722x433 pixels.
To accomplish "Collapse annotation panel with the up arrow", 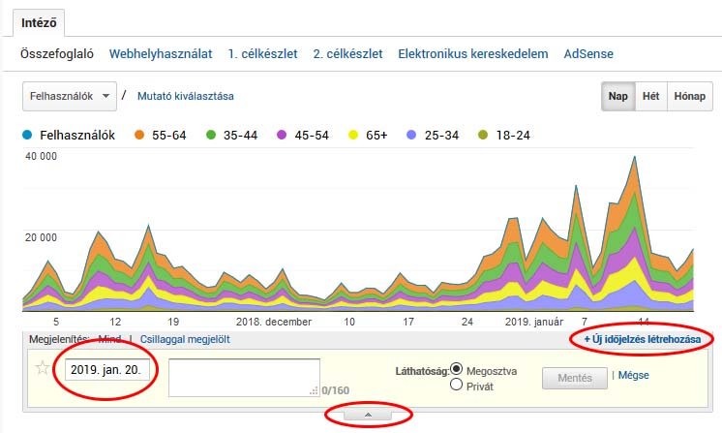I will point(368,415).
